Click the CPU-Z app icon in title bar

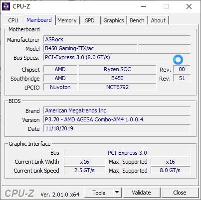[6, 6]
